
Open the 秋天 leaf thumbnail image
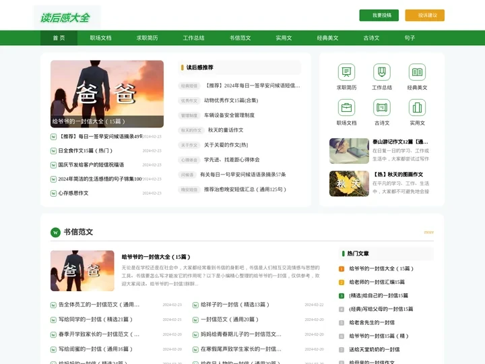[x=349, y=183]
